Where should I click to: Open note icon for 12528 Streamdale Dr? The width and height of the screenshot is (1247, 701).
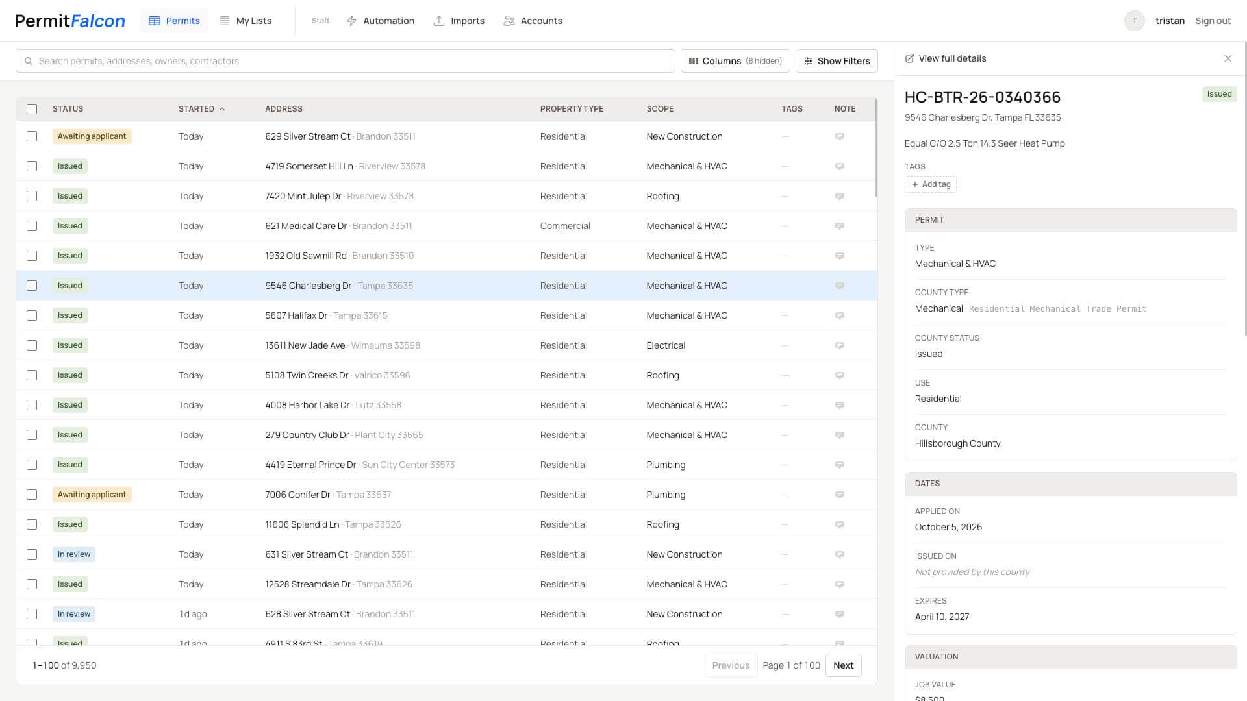coord(839,584)
